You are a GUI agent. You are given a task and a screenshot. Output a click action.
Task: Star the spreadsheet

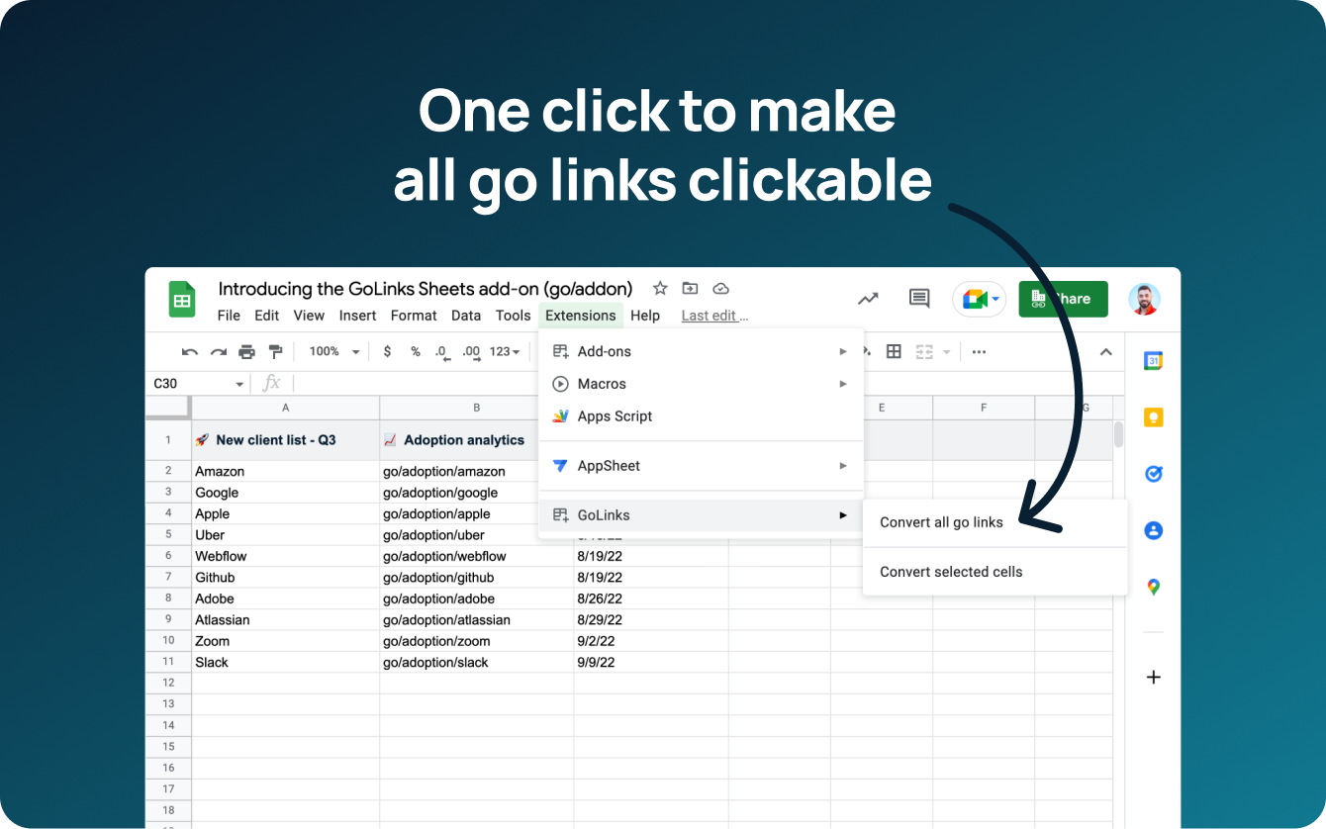(x=659, y=289)
